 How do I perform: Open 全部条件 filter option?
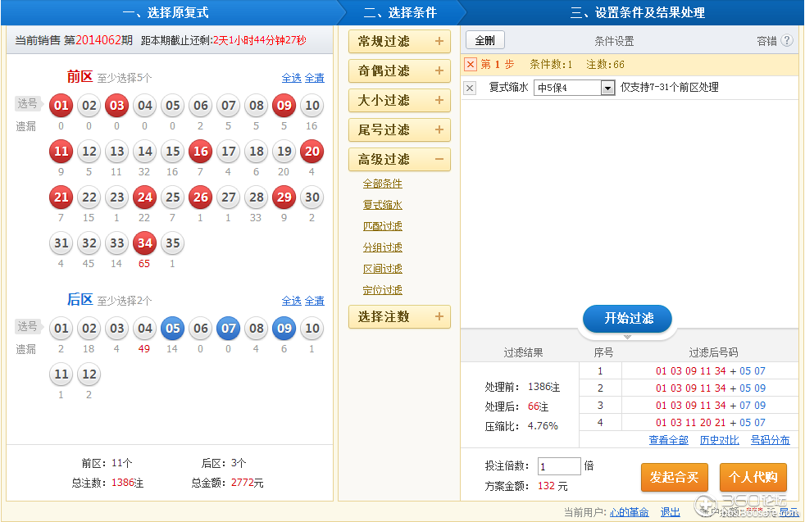383,184
